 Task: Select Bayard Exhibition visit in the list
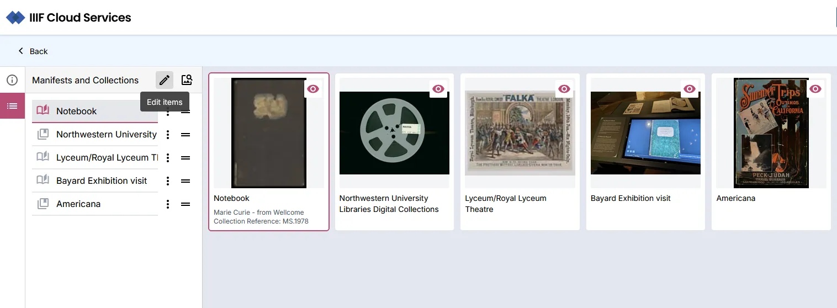(x=95, y=180)
